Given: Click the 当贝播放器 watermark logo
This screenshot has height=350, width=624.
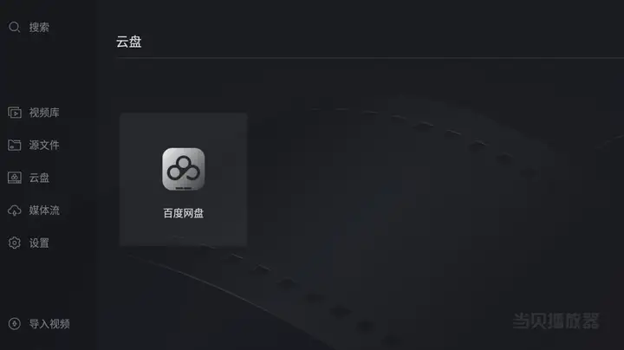Looking at the screenshot, I should tap(556, 321).
